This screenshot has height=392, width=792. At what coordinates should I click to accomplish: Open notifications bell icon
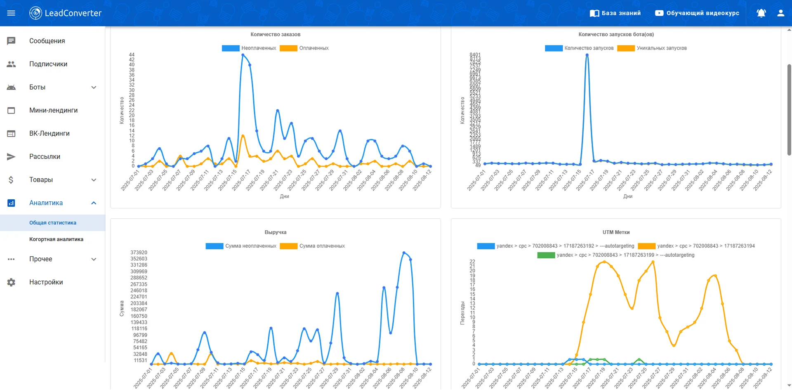[761, 13]
